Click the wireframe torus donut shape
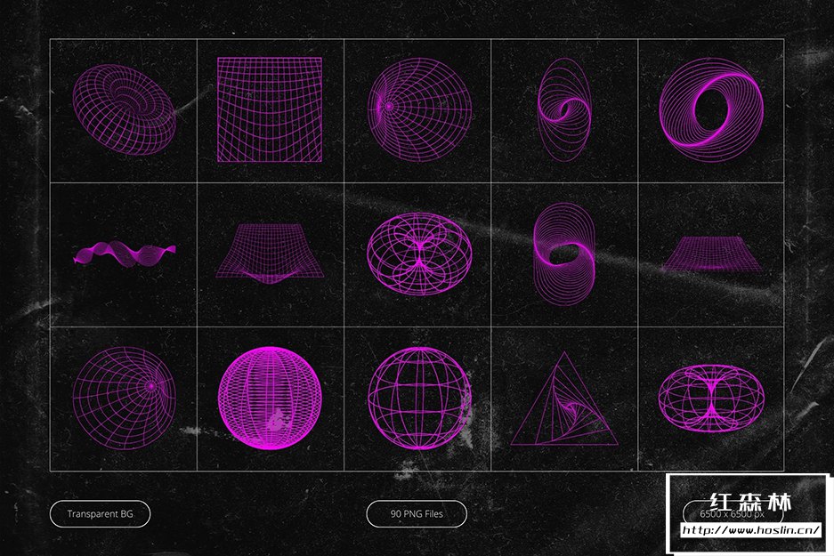834x556 pixels. (124, 110)
